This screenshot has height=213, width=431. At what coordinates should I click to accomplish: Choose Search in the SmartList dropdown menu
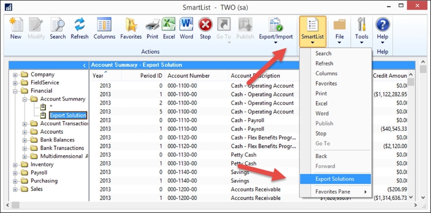(x=335, y=53)
